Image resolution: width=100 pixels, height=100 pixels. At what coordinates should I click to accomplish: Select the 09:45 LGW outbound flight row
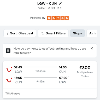[x=40, y=69]
